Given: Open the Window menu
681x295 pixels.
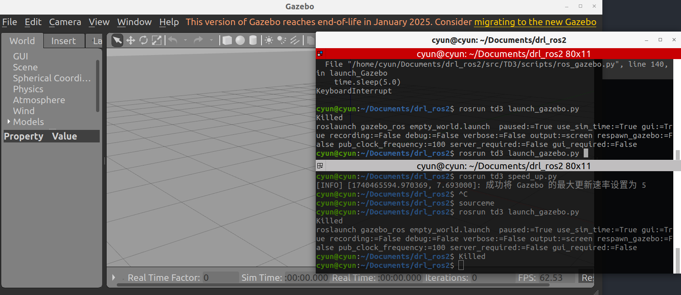Looking at the screenshot, I should pyautogui.click(x=134, y=22).
